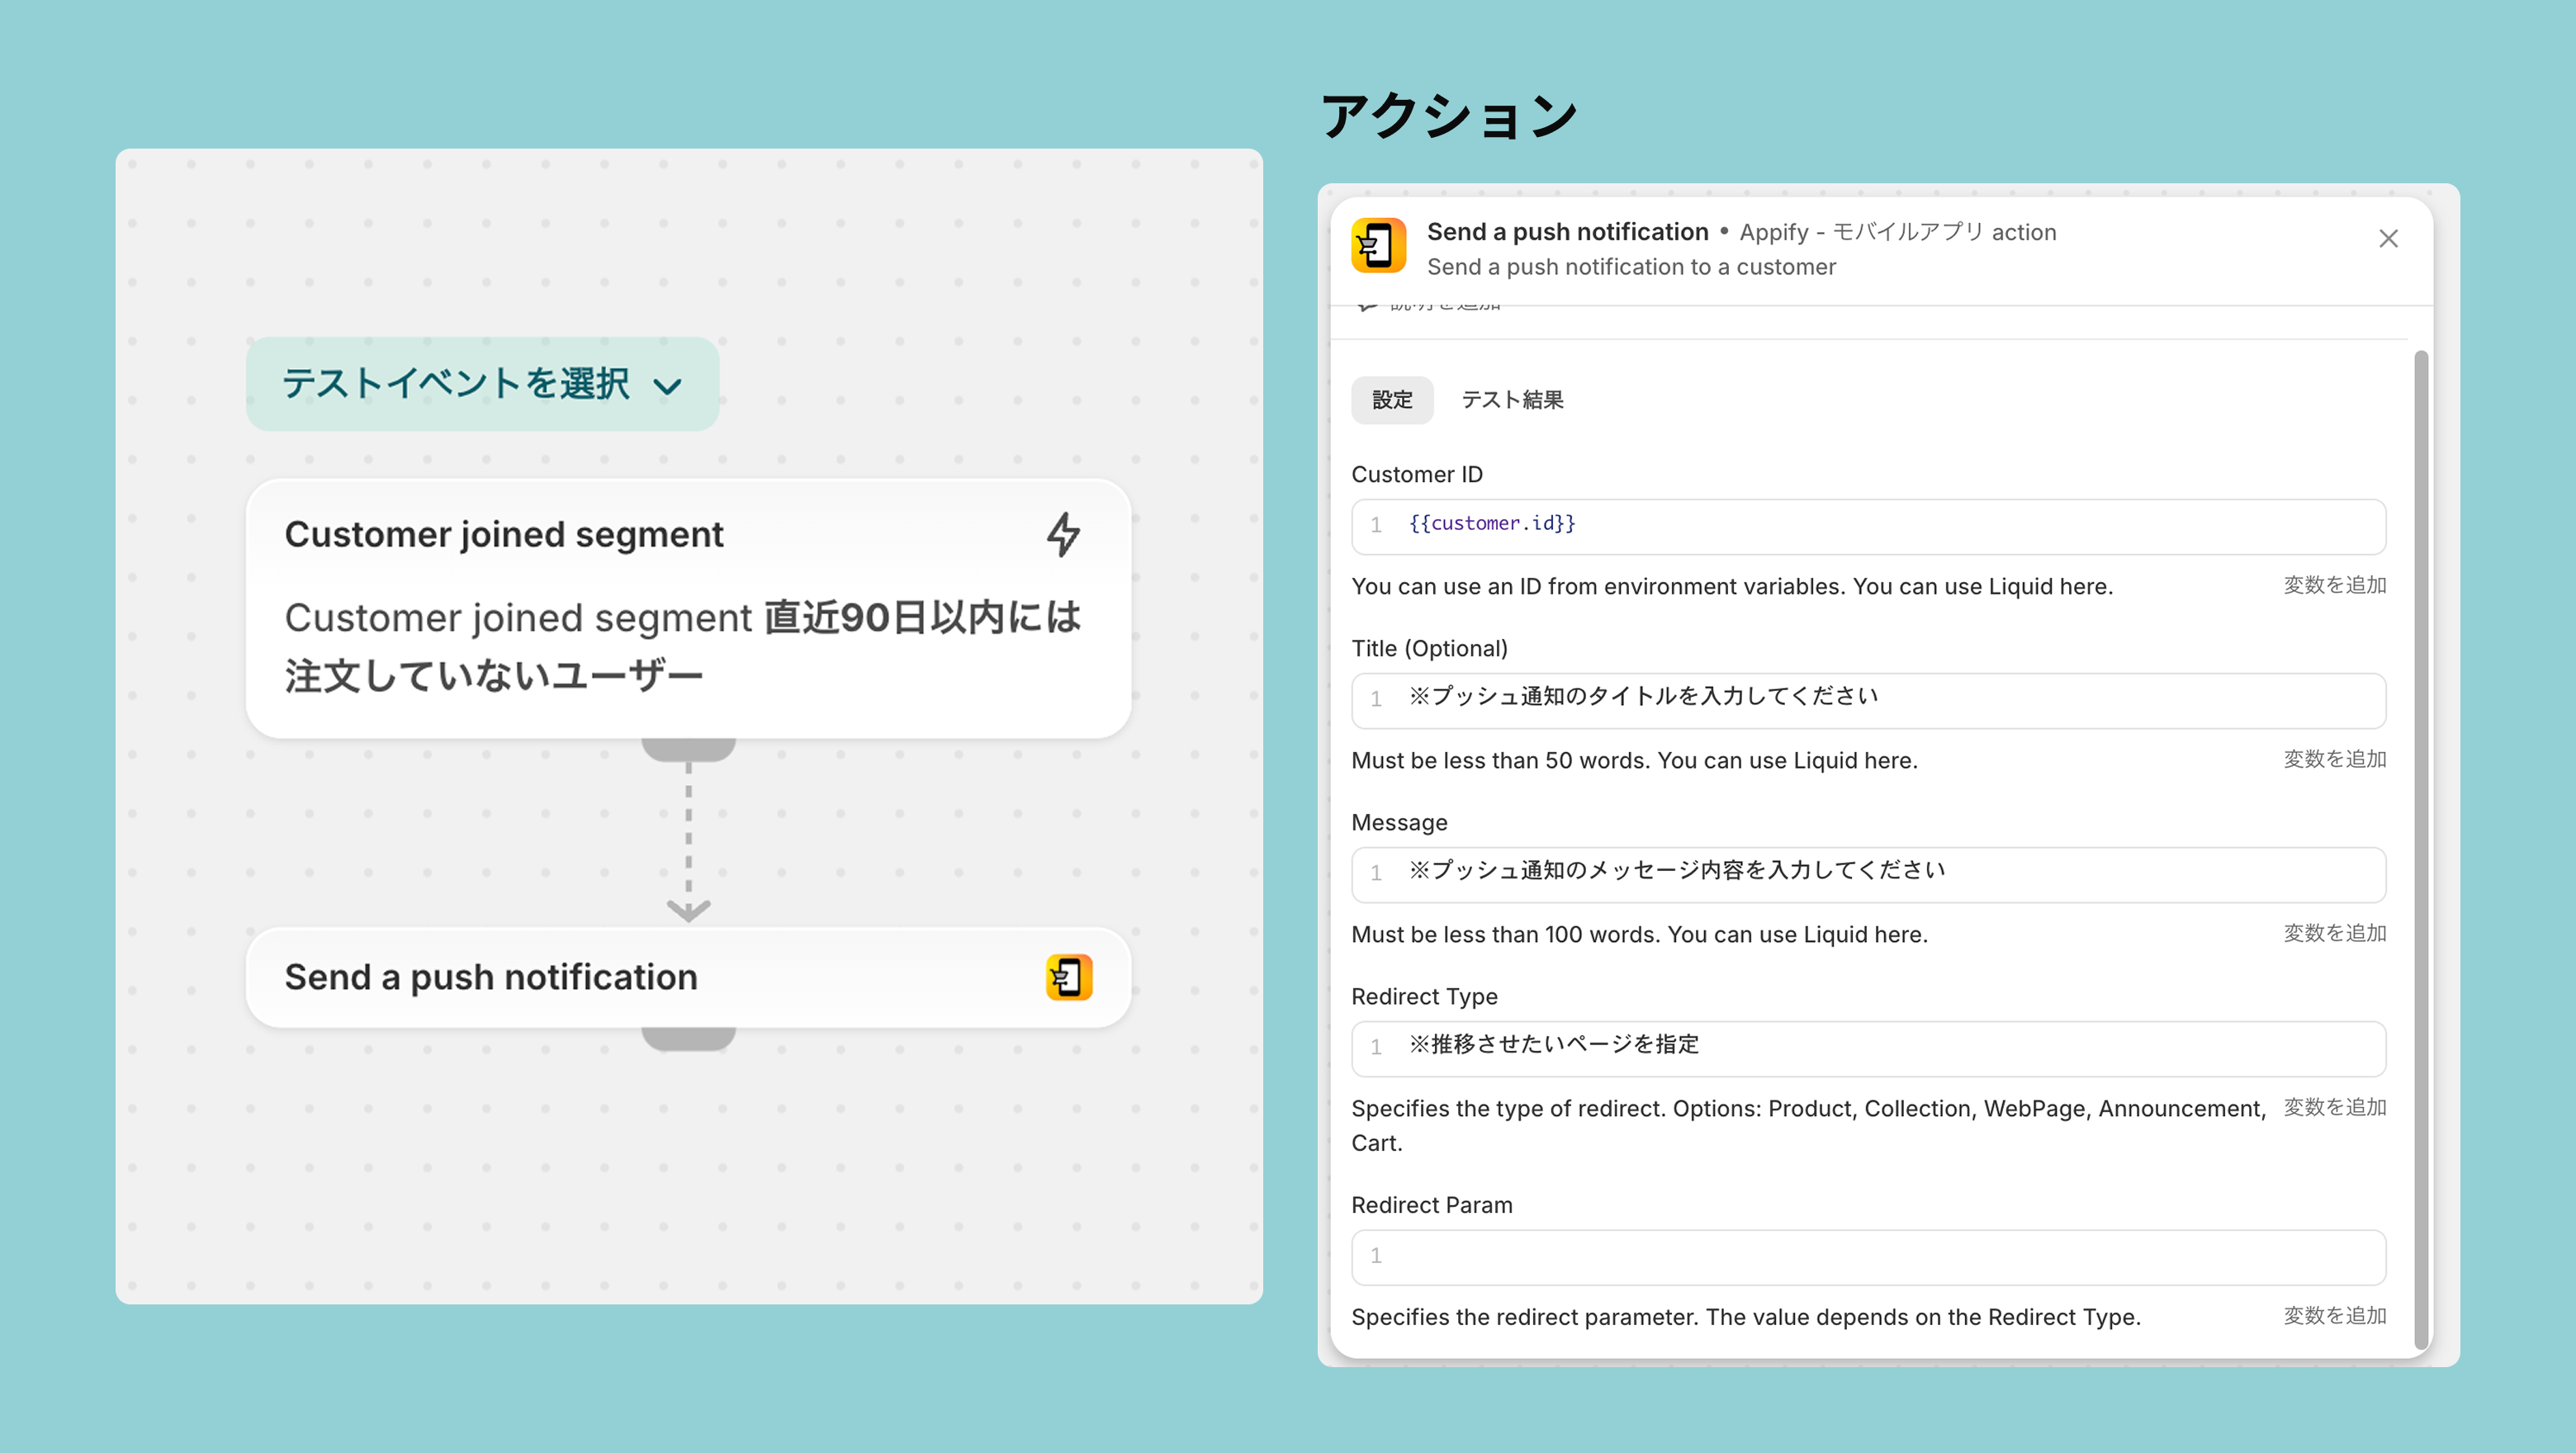Click 変数を追加 under Redirect Param
Image resolution: width=2576 pixels, height=1453 pixels.
pyautogui.click(x=2333, y=1316)
